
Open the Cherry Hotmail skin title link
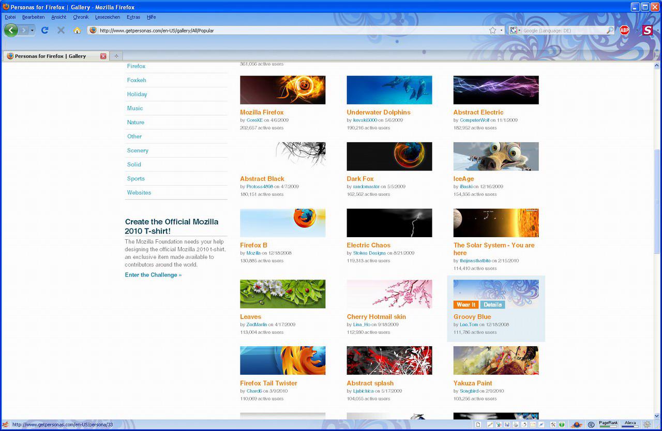pos(376,317)
